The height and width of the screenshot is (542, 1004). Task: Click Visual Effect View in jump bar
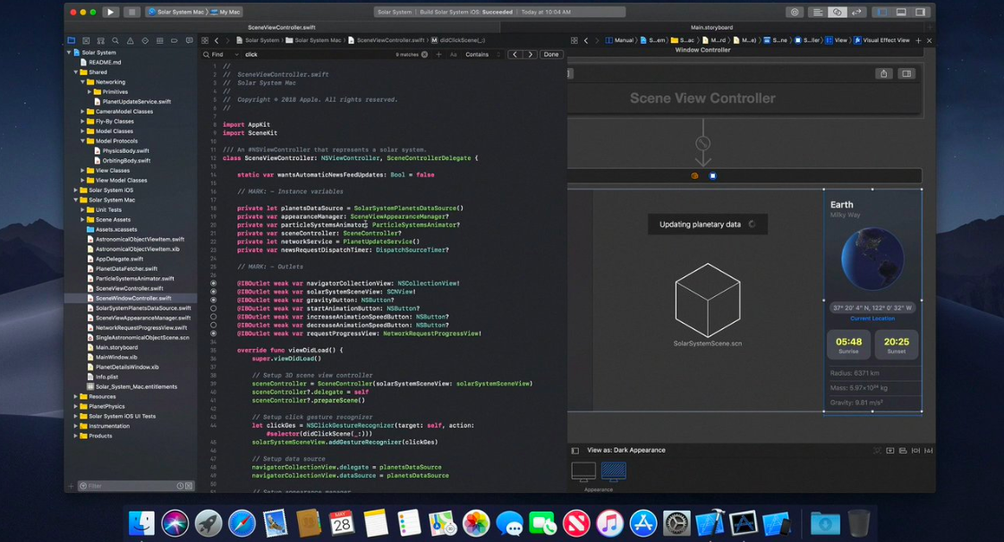coord(881,40)
